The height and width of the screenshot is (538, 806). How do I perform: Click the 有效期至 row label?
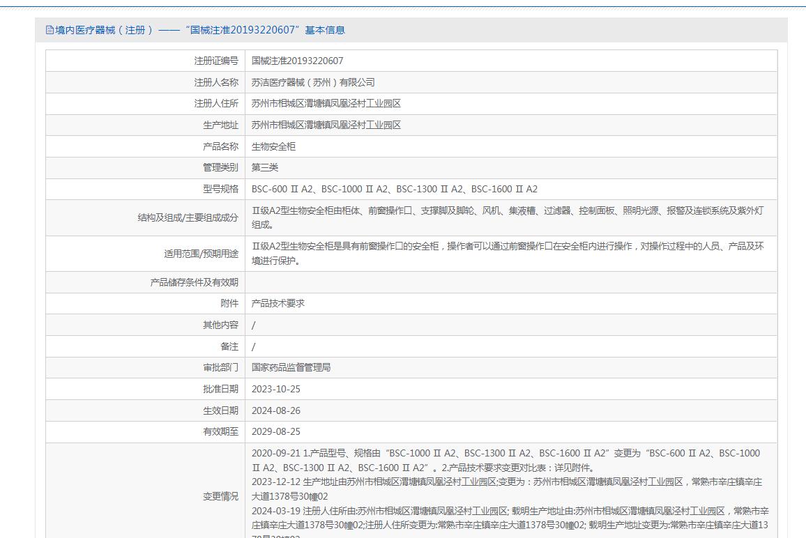coord(220,432)
